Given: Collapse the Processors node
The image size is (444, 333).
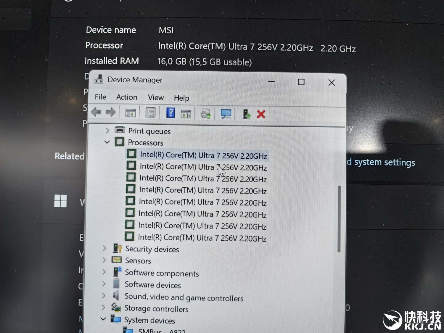Looking at the screenshot, I should click(107, 142).
